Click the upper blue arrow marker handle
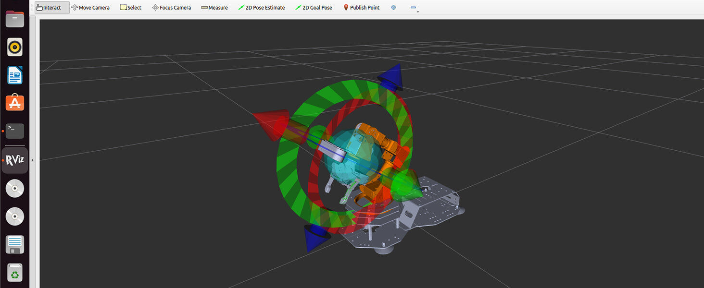 [391, 77]
